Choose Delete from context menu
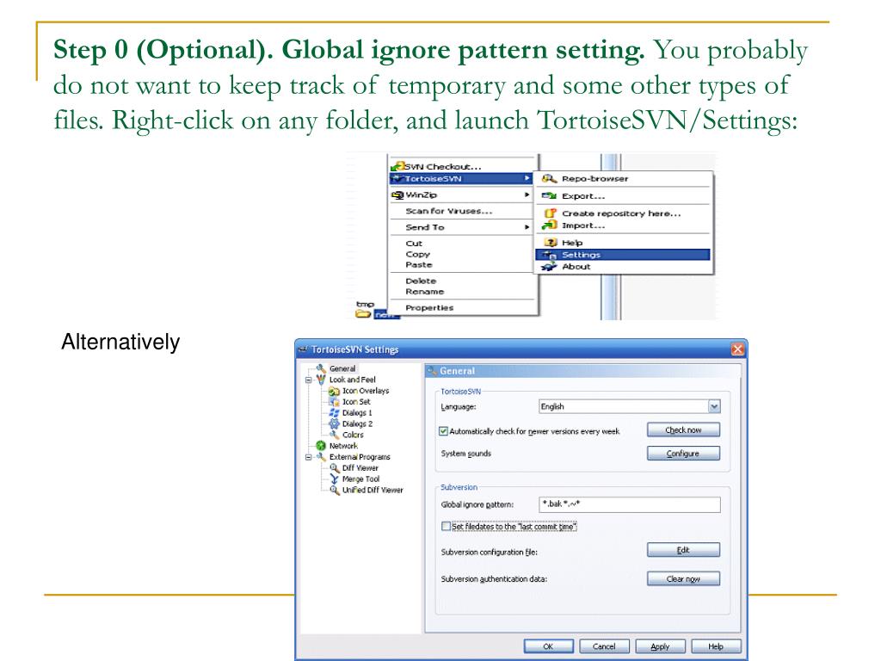The image size is (881, 661). click(421, 281)
